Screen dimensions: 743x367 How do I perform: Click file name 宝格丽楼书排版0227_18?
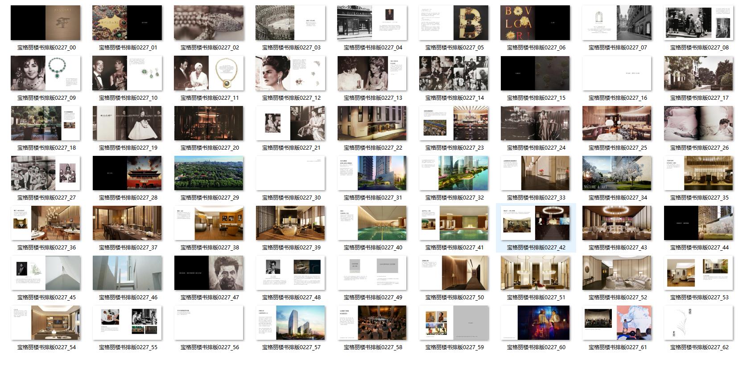(x=46, y=148)
